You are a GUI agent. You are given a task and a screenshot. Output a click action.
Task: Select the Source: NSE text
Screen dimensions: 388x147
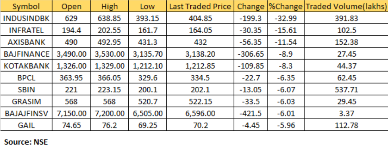[26, 142]
